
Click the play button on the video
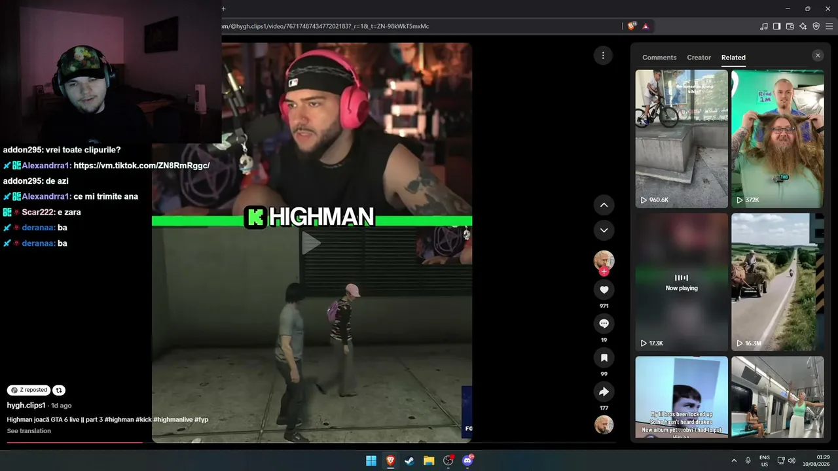point(312,243)
